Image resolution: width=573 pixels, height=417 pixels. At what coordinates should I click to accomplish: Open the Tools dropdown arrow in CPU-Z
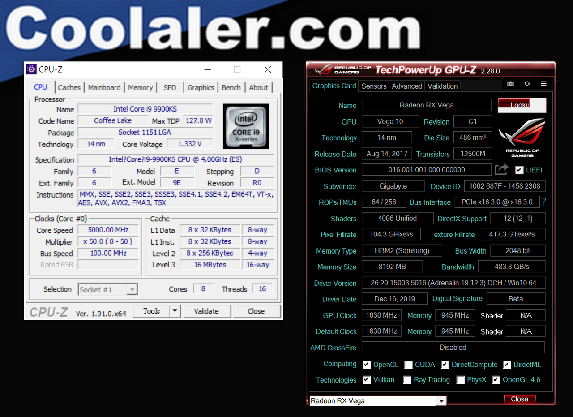pyautogui.click(x=175, y=311)
